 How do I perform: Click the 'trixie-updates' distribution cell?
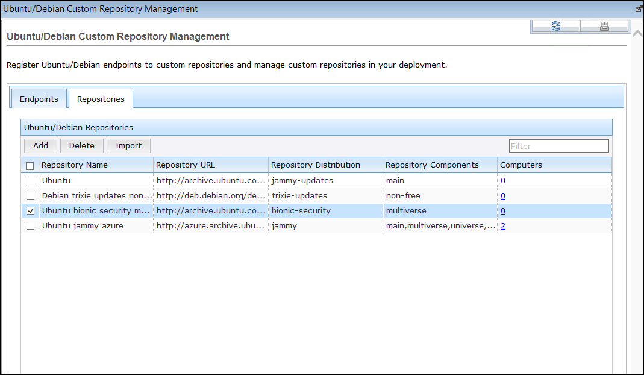click(x=326, y=196)
